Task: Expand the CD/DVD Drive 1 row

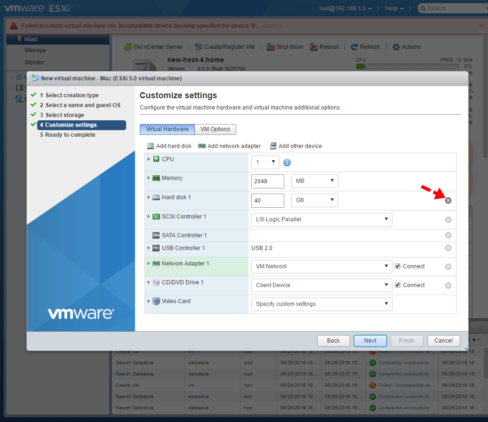Action: tap(148, 282)
